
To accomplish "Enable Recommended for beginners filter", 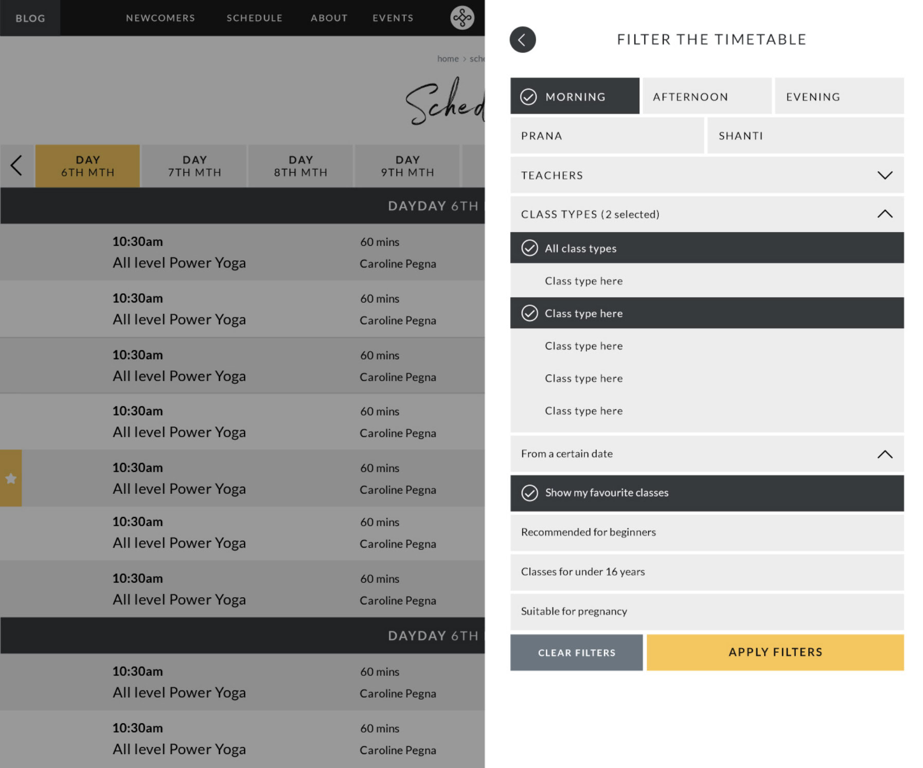I will pos(707,532).
